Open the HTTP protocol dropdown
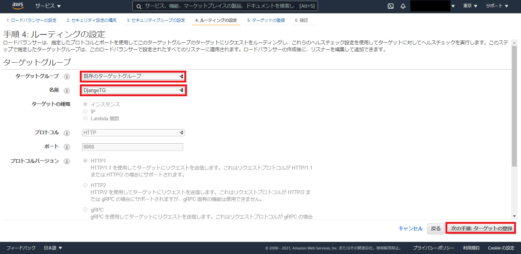 tap(133, 133)
